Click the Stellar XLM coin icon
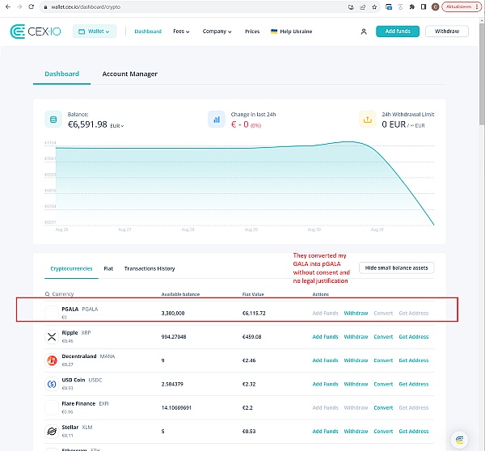 [x=52, y=432]
